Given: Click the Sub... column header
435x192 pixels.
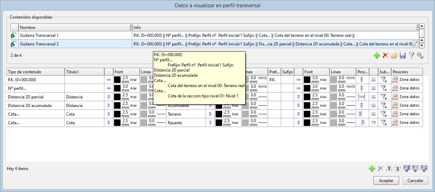Looking at the screenshot, I should (x=384, y=72).
